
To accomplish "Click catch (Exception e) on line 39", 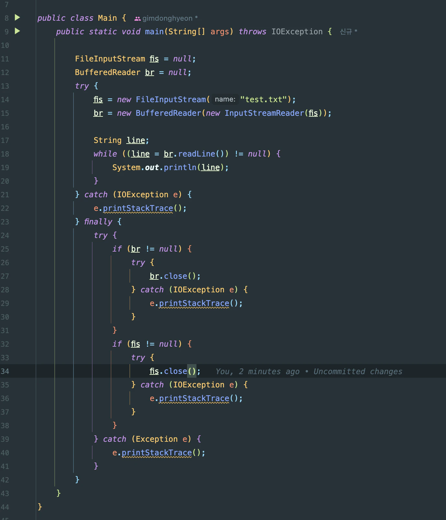I will (147, 439).
